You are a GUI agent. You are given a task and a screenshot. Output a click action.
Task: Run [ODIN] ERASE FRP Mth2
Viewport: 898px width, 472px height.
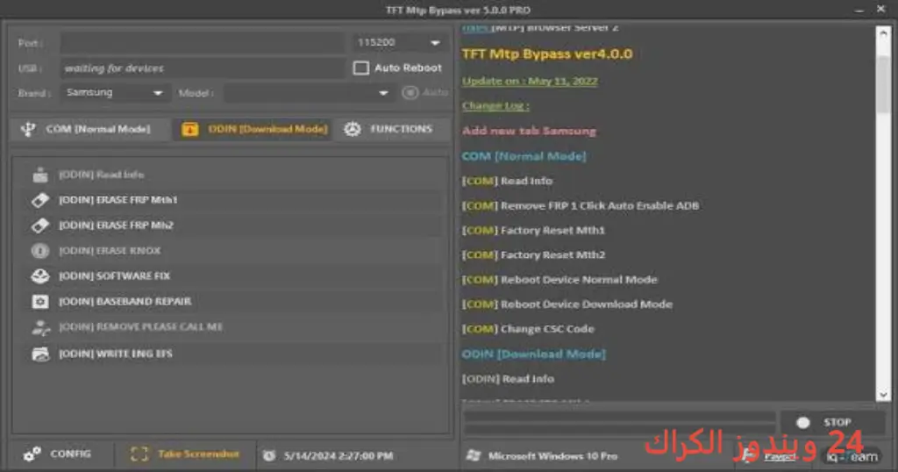[x=232, y=225]
